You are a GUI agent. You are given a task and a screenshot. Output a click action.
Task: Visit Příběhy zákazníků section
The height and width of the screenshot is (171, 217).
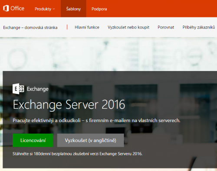[x=199, y=27]
